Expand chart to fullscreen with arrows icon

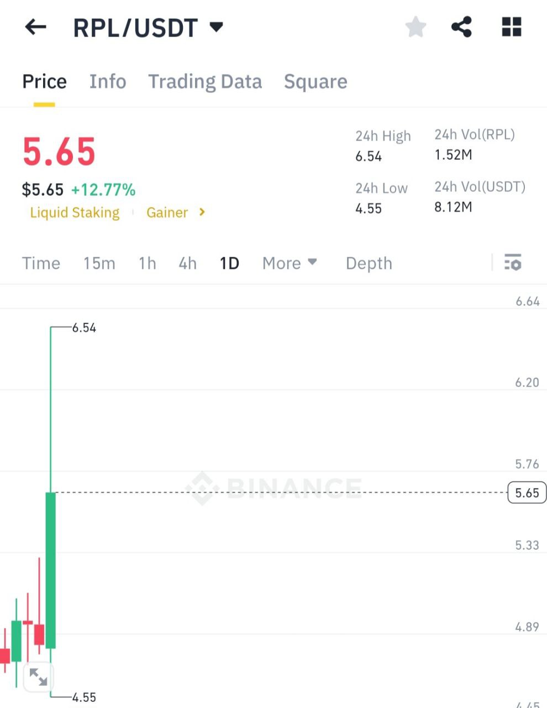[38, 676]
